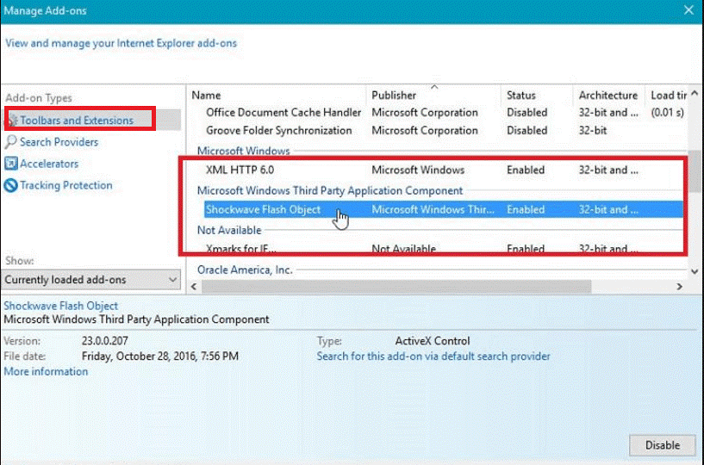
Task: Search for this add-on via default provider
Action: click(x=433, y=356)
